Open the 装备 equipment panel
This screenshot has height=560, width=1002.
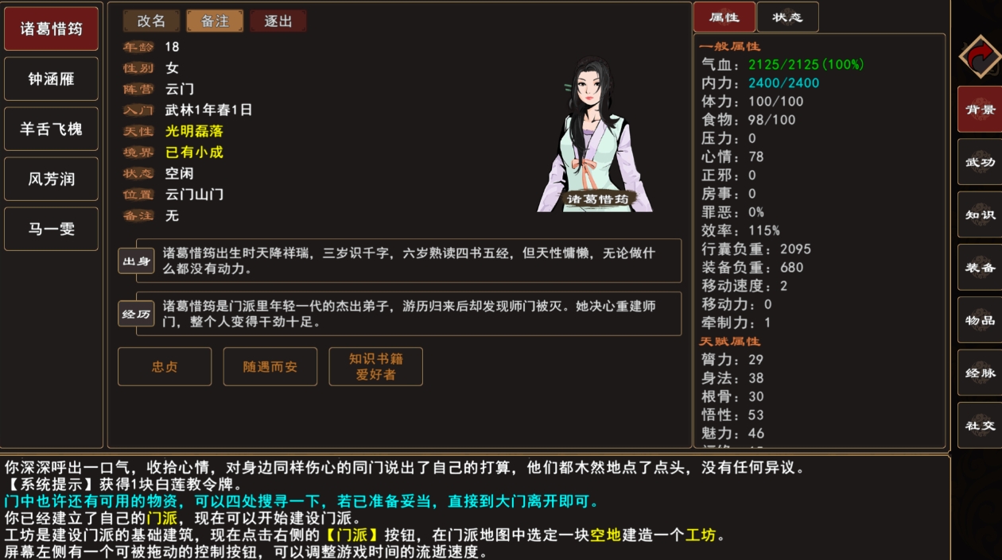(980, 268)
